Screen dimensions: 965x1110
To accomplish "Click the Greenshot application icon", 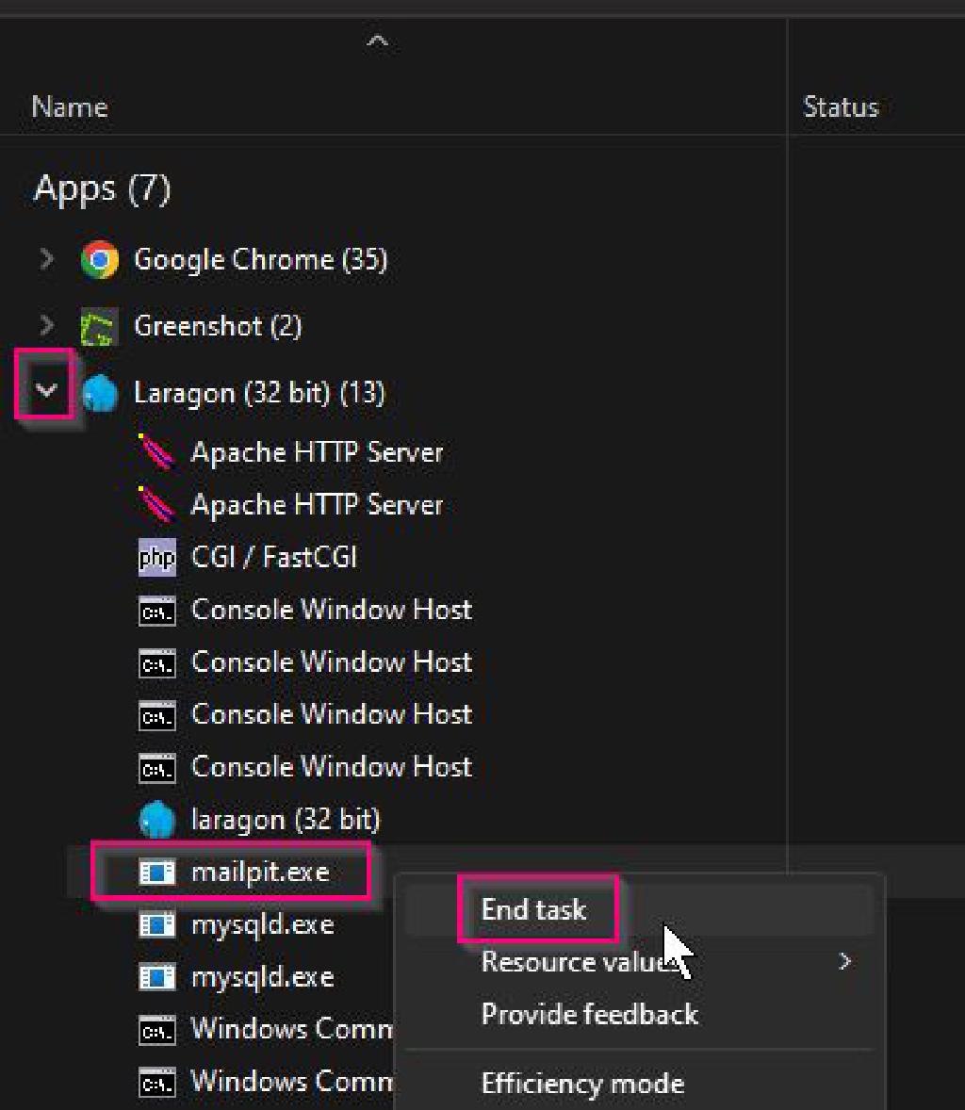I will [102, 325].
